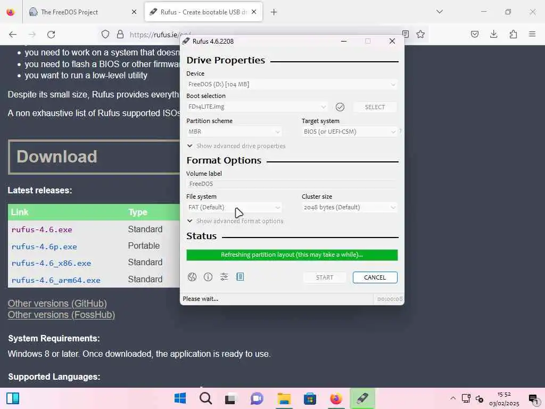Open the network status tray icon
This screenshot has height=409, width=545.
pos(466,398)
